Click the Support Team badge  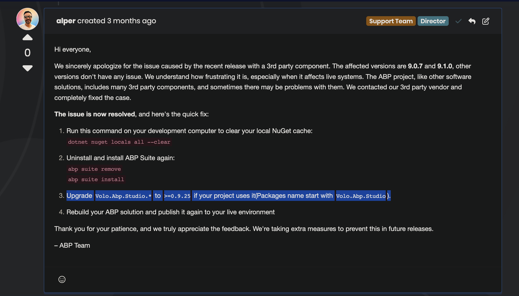point(391,21)
